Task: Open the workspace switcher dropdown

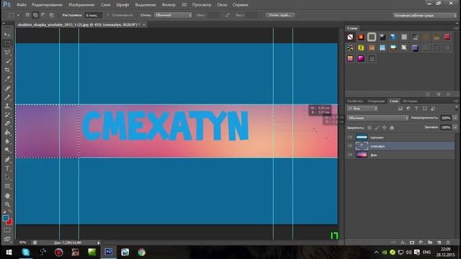Action: pyautogui.click(x=424, y=15)
